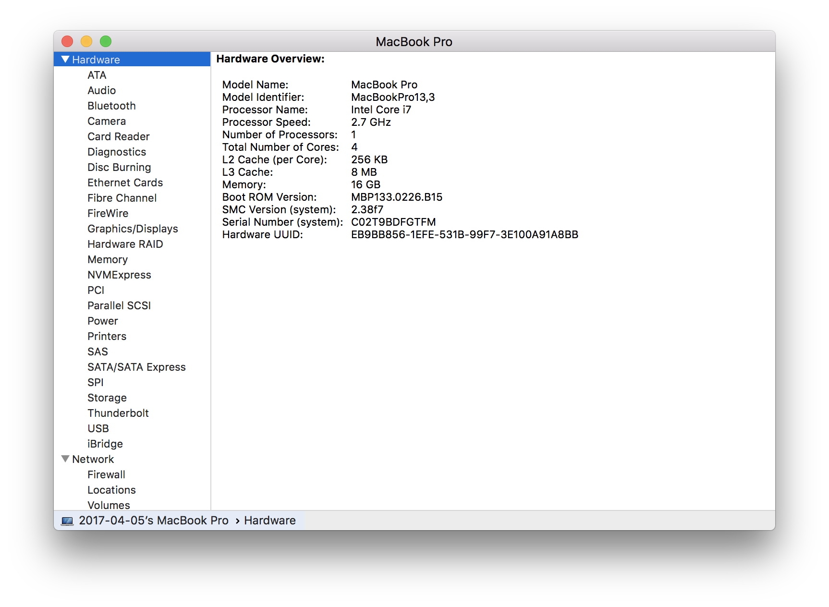Click the Hardware UUID value
829x607 pixels.
[x=464, y=234]
